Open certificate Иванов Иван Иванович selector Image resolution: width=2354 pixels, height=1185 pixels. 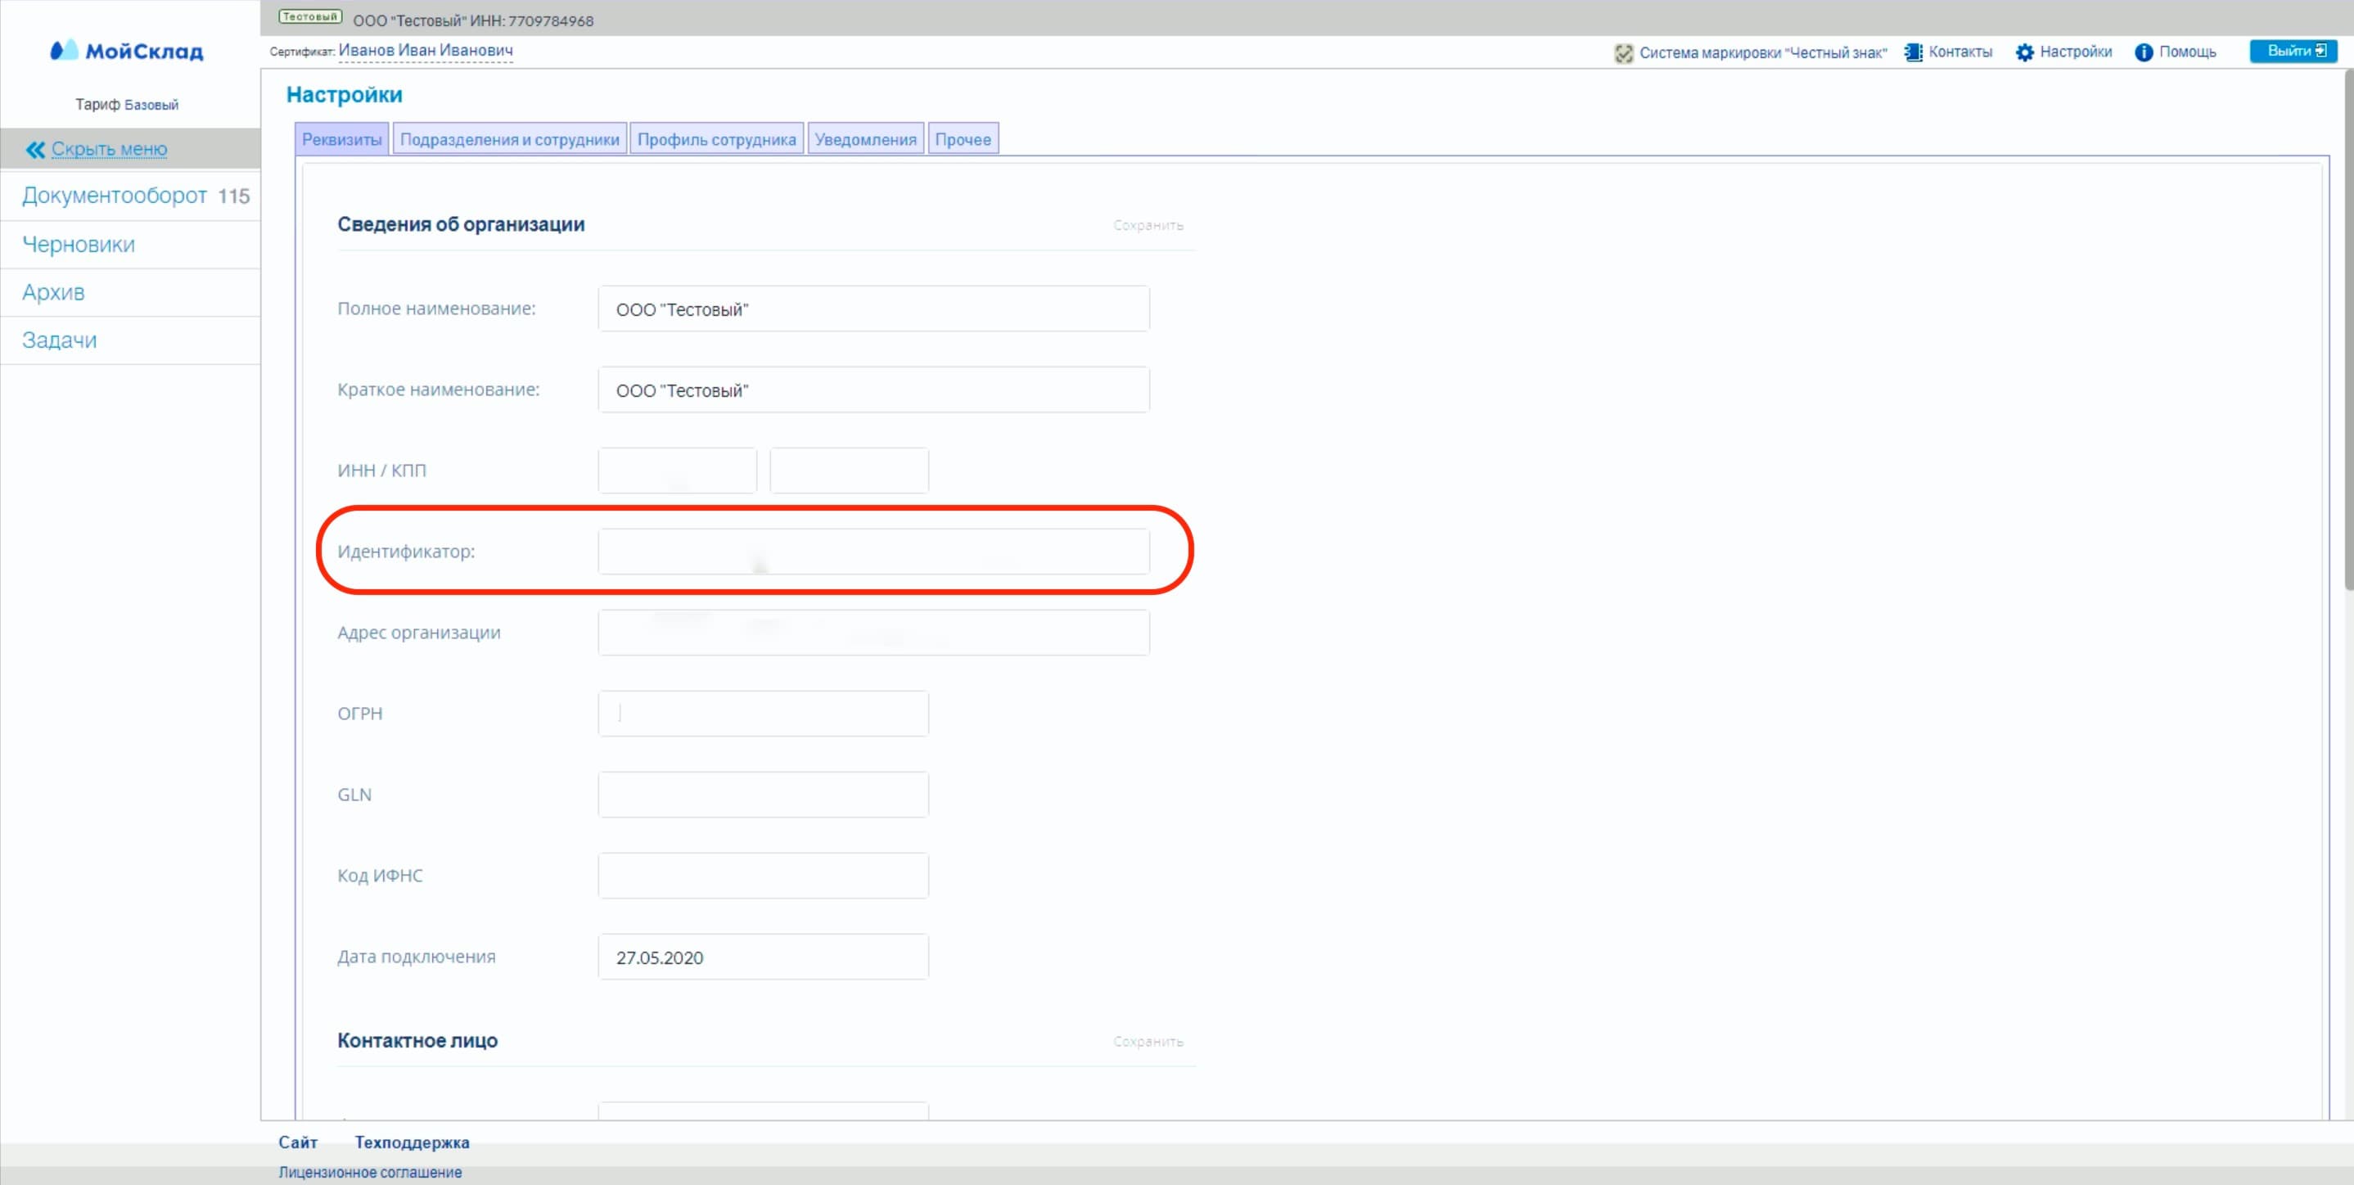(425, 50)
